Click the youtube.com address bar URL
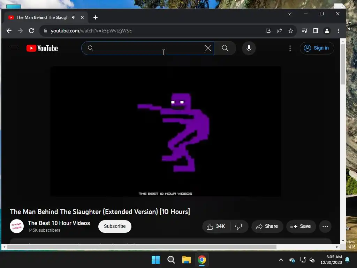The width and height of the screenshot is (357, 268). (x=91, y=31)
